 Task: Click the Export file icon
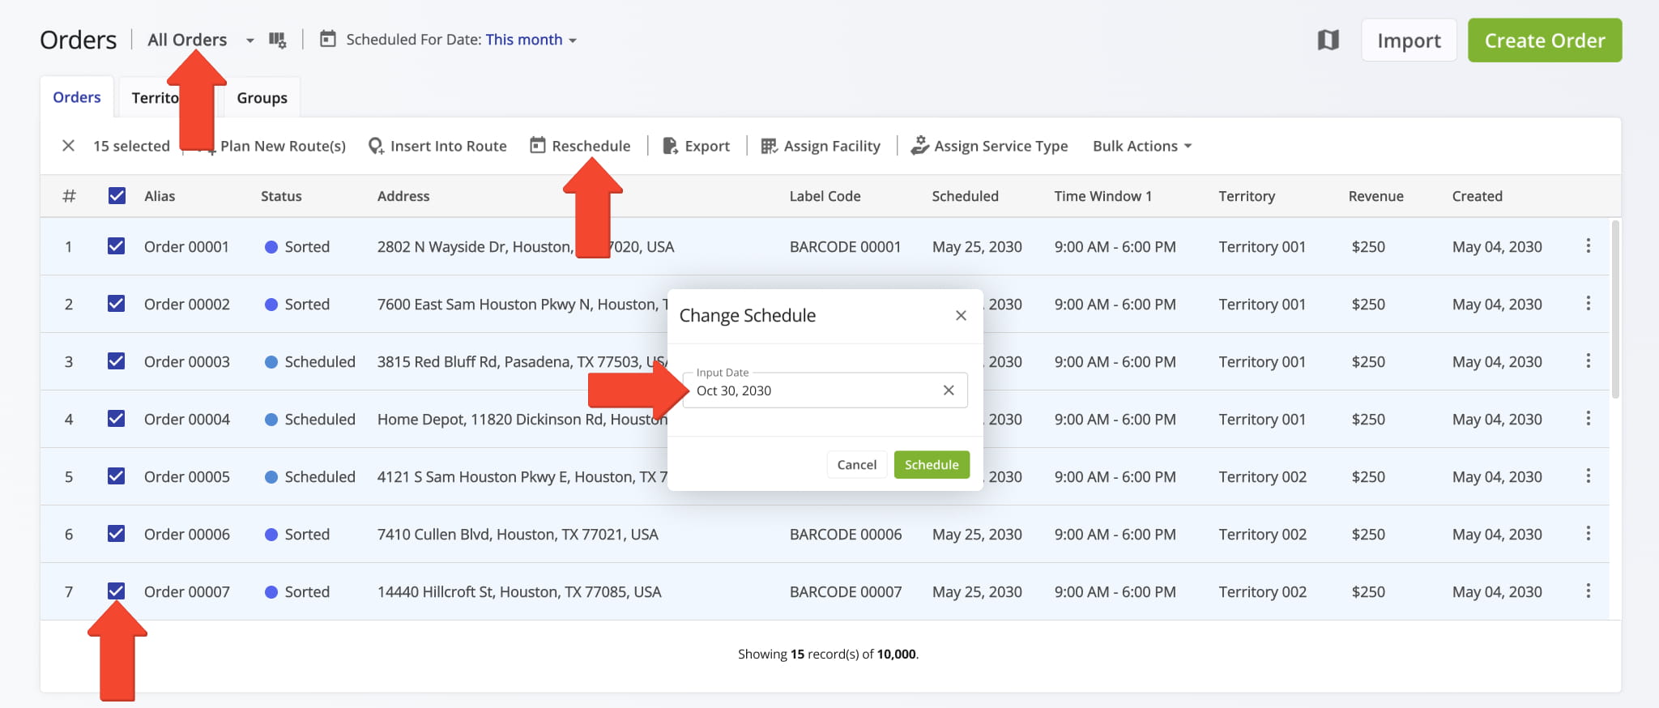[670, 146]
